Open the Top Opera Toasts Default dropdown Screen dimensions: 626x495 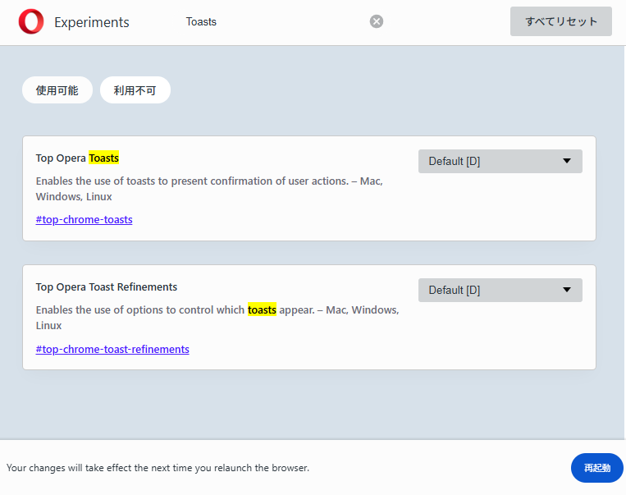500,162
